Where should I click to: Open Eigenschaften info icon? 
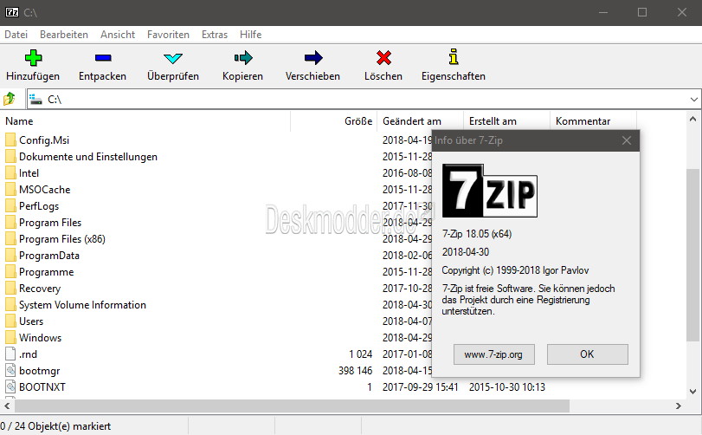pyautogui.click(x=454, y=57)
